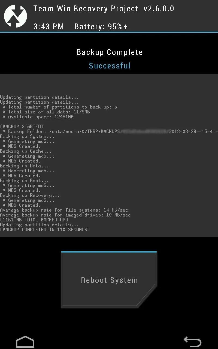
Task: Click the imaged drives 10 MB/sec line
Action: pyautogui.click(x=65, y=215)
